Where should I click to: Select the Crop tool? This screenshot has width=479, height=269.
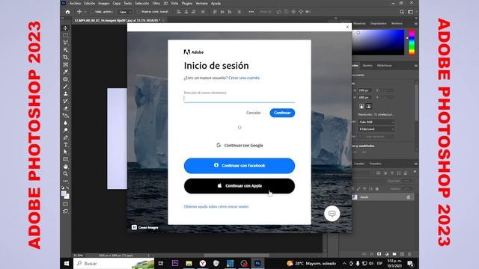[x=65, y=58]
